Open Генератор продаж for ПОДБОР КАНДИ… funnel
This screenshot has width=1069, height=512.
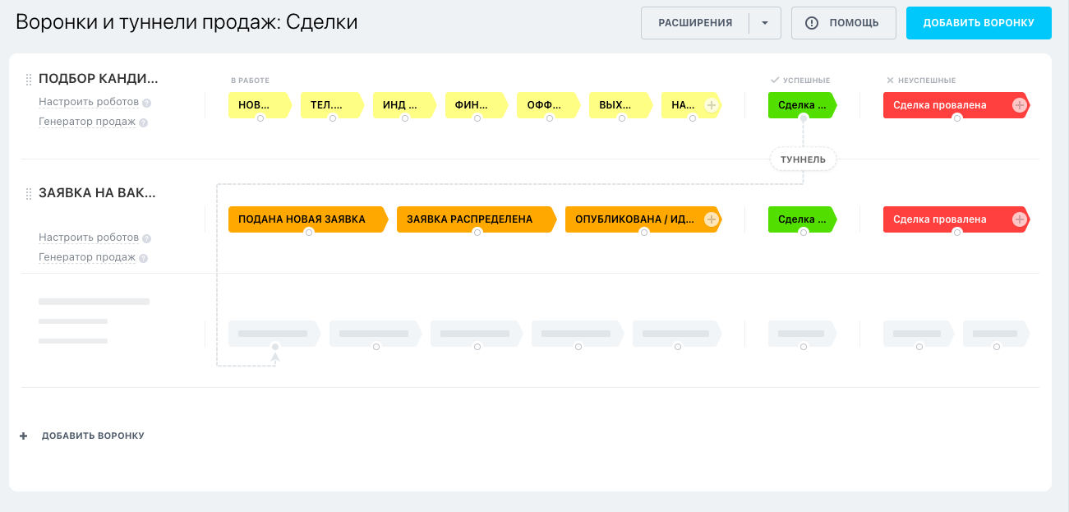87,122
